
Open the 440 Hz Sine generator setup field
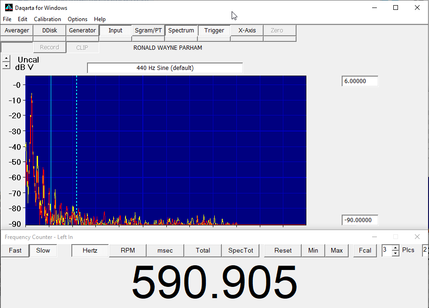pos(165,68)
